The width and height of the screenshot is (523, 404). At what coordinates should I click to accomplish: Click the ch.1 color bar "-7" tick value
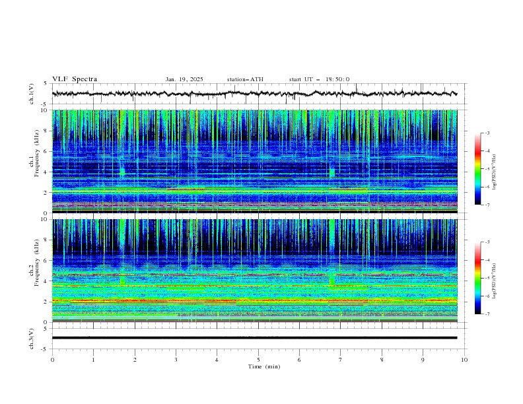(x=487, y=205)
